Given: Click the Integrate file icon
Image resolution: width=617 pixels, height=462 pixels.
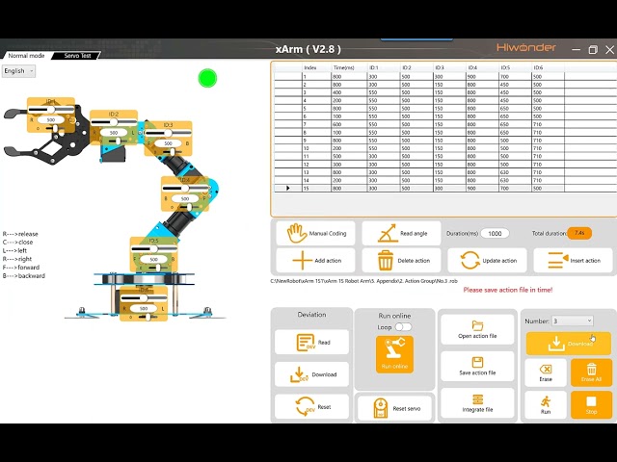Looking at the screenshot, I should coord(477,399).
